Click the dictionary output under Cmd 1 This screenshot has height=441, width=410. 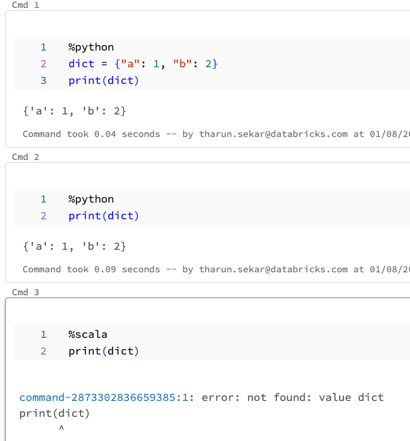[x=74, y=111]
